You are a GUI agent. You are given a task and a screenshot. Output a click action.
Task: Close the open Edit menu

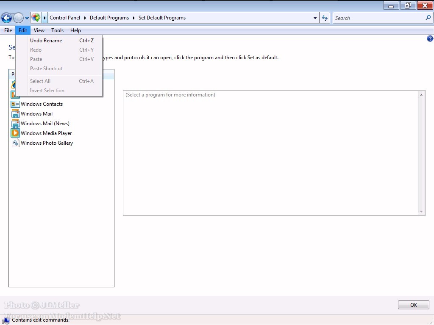coord(23,30)
